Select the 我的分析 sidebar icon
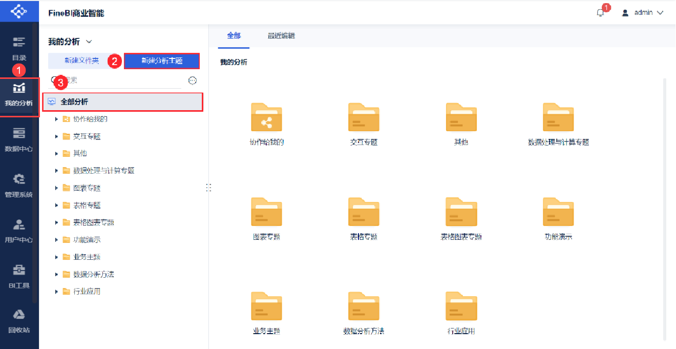Screen dimensions: 676x349 [x=19, y=88]
